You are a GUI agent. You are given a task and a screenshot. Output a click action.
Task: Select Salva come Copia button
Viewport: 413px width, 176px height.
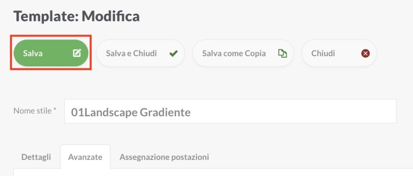243,53
